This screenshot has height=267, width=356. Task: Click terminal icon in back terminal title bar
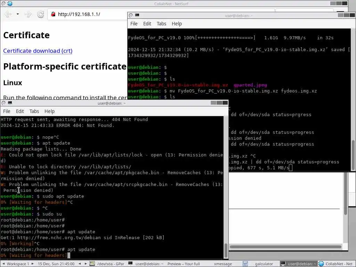(x=137, y=15)
